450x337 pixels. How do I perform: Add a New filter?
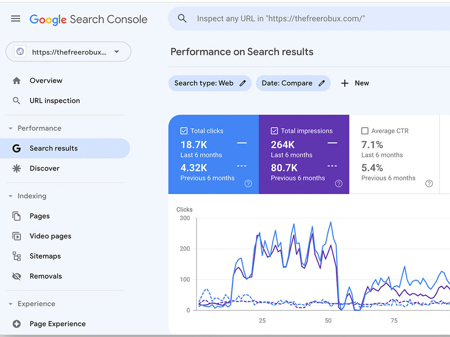click(355, 84)
